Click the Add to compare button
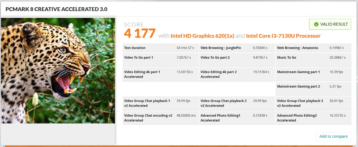 coord(333,136)
